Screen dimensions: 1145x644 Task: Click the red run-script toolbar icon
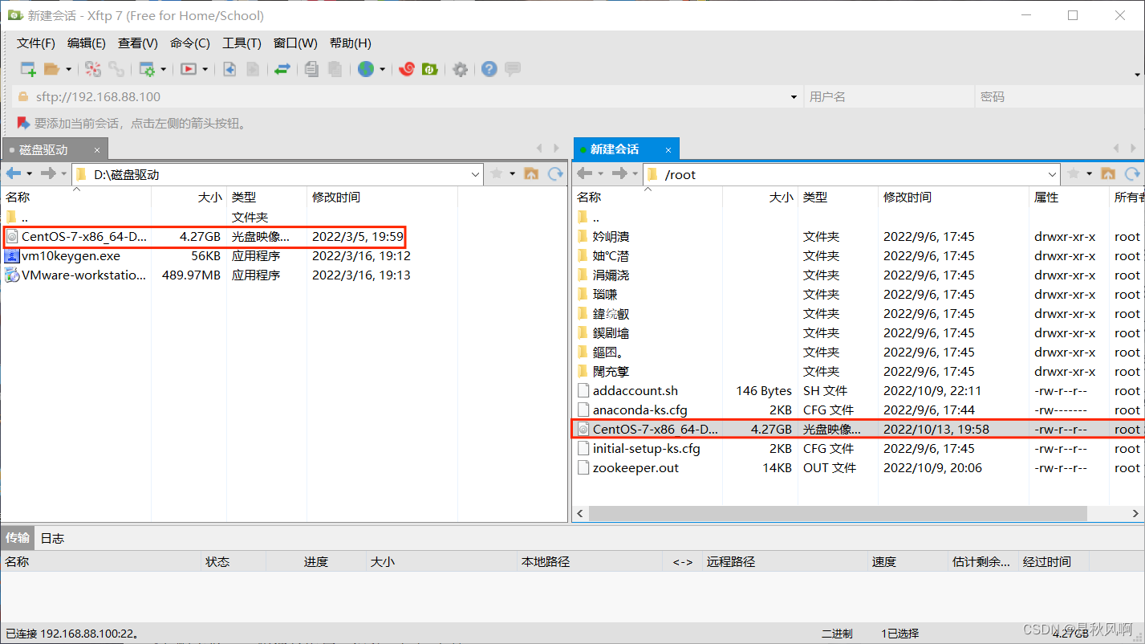(x=189, y=69)
